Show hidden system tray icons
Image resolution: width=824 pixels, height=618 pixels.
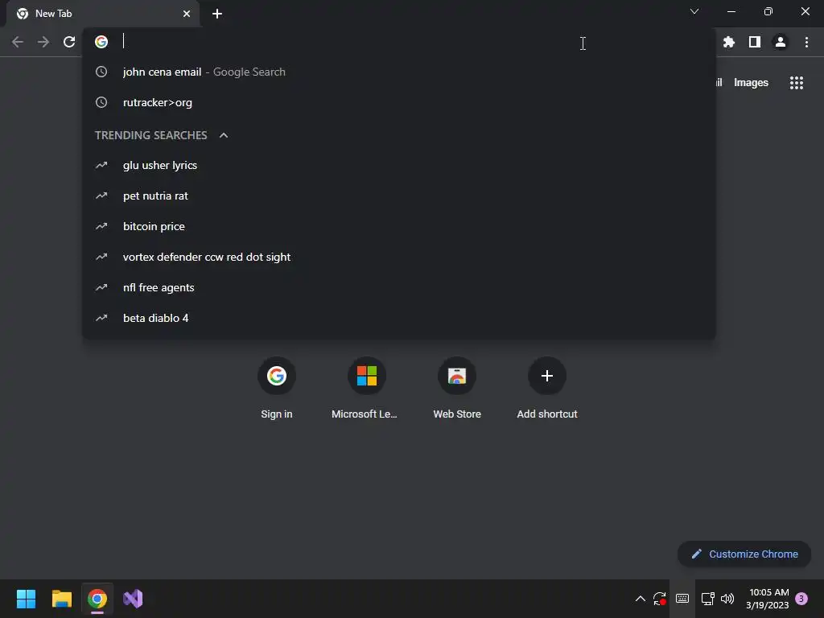(x=640, y=599)
